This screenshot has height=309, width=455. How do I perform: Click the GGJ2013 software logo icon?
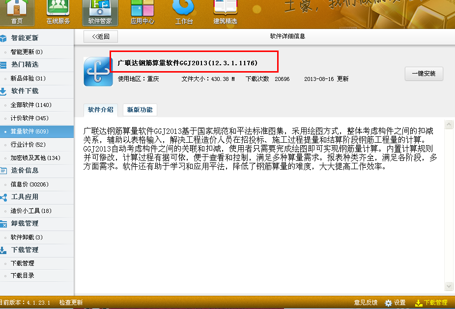click(x=98, y=71)
